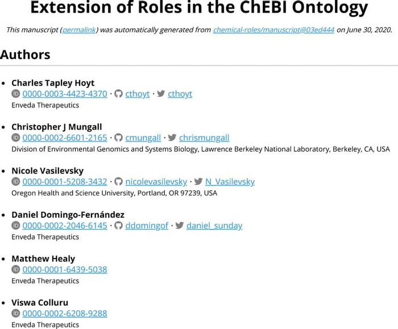
Task: Click ORCID icon for Nicole Vasilevsky
Action: pyautogui.click(x=16, y=182)
